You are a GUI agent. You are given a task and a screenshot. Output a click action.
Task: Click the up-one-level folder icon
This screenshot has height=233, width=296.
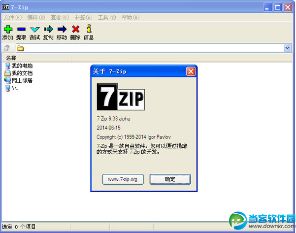(7, 48)
